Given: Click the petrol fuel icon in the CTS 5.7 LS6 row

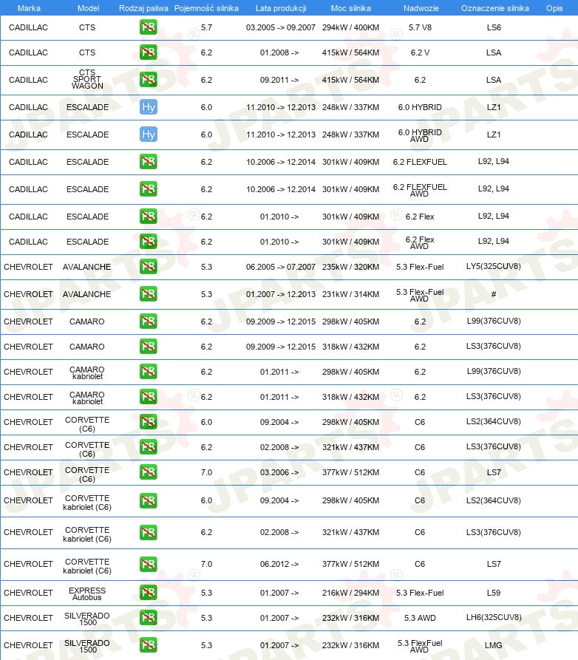Looking at the screenshot, I should click(148, 27).
